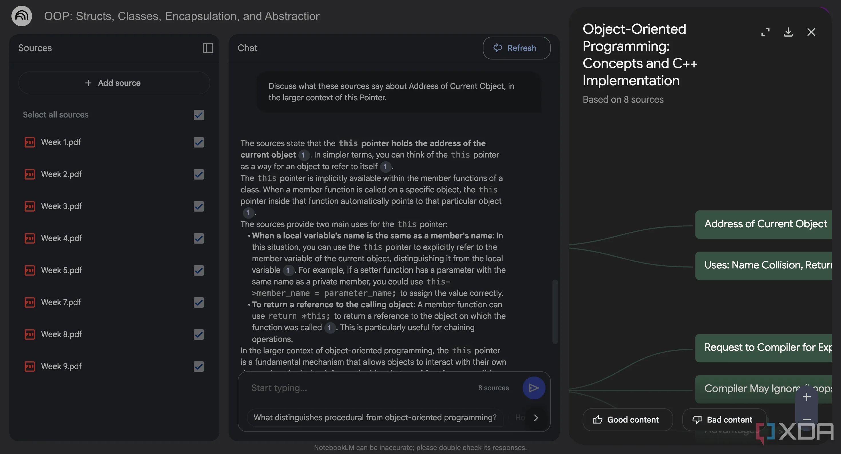Click the NotebookLM logo icon
Screen dimensions: 841x454
(x=21, y=16)
